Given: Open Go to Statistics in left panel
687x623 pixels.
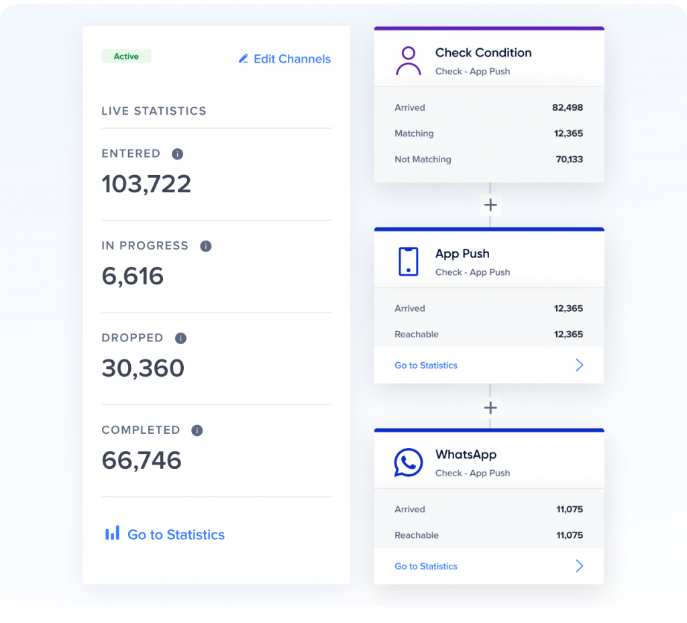Looking at the screenshot, I should [176, 534].
